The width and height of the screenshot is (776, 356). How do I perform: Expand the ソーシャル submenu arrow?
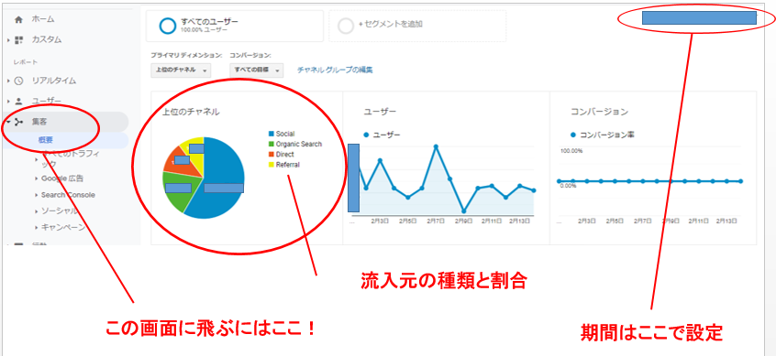[37, 211]
